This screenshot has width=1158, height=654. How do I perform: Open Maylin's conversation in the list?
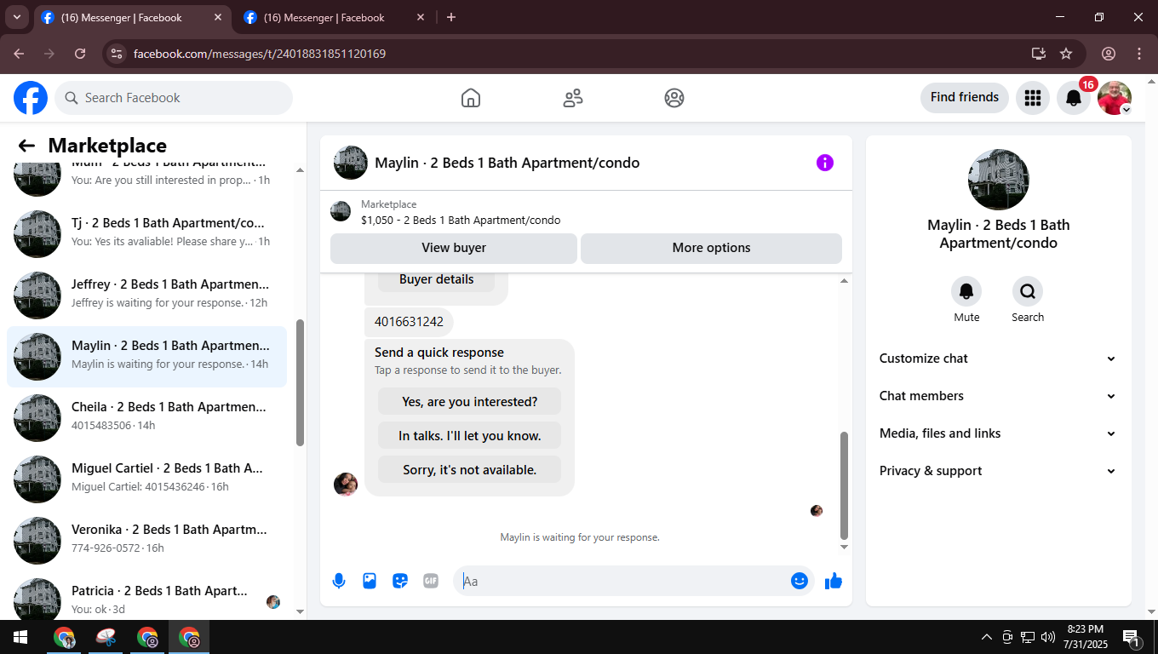click(146, 357)
